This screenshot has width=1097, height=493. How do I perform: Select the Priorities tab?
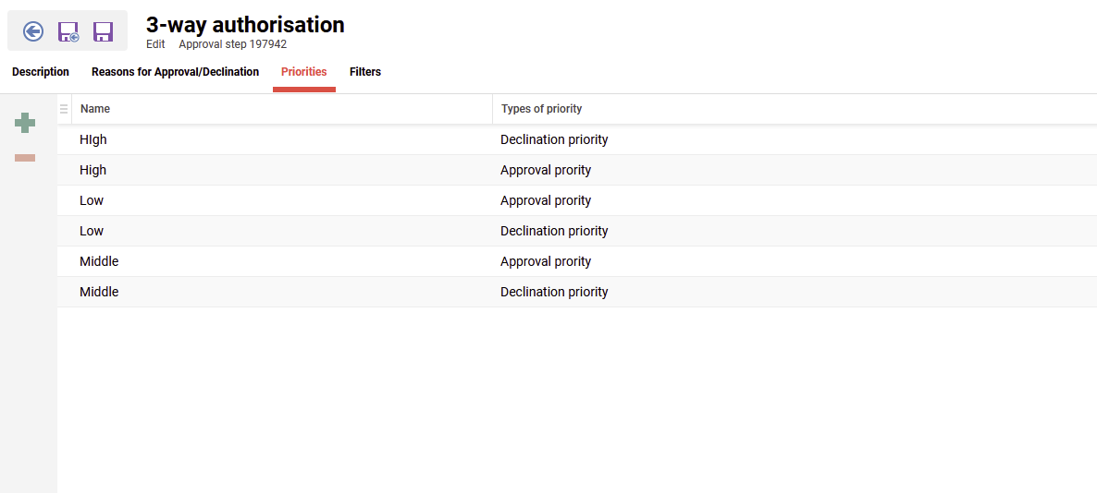303,72
